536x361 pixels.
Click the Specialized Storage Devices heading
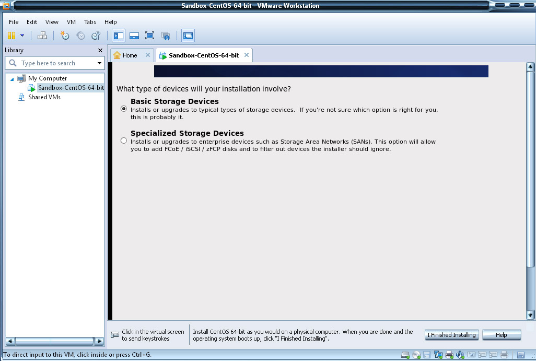tap(187, 133)
